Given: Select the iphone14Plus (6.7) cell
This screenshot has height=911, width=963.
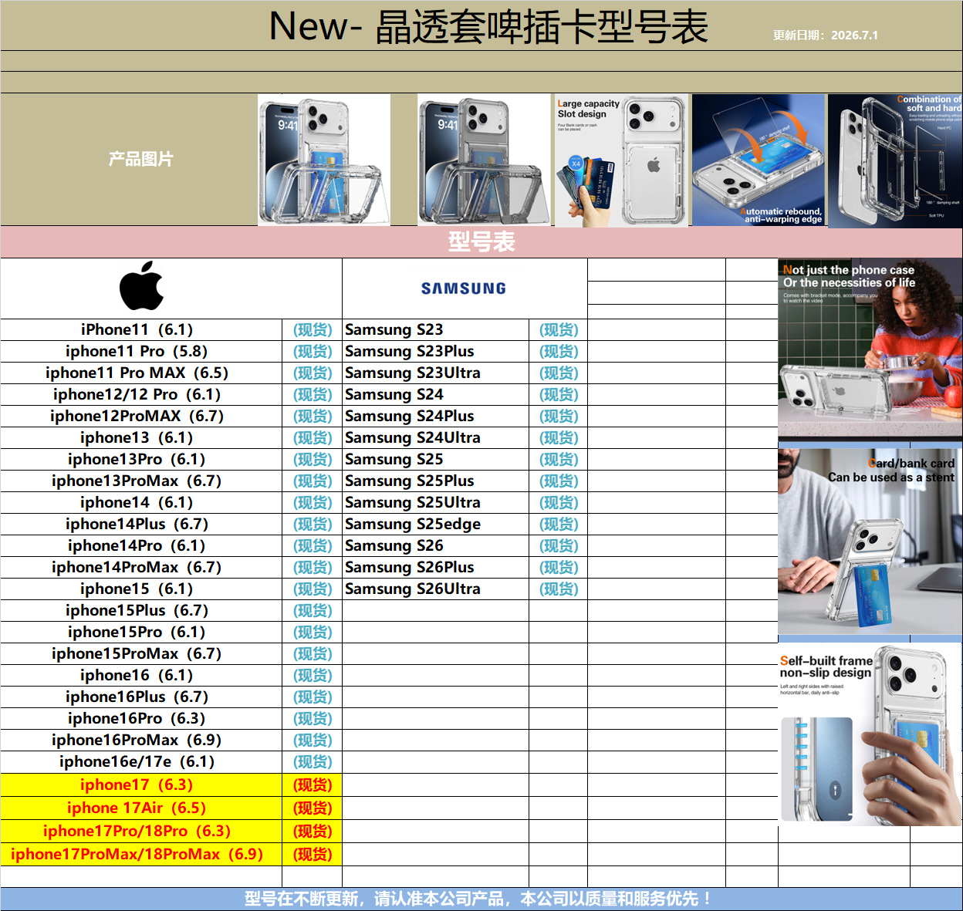Looking at the screenshot, I should [141, 525].
